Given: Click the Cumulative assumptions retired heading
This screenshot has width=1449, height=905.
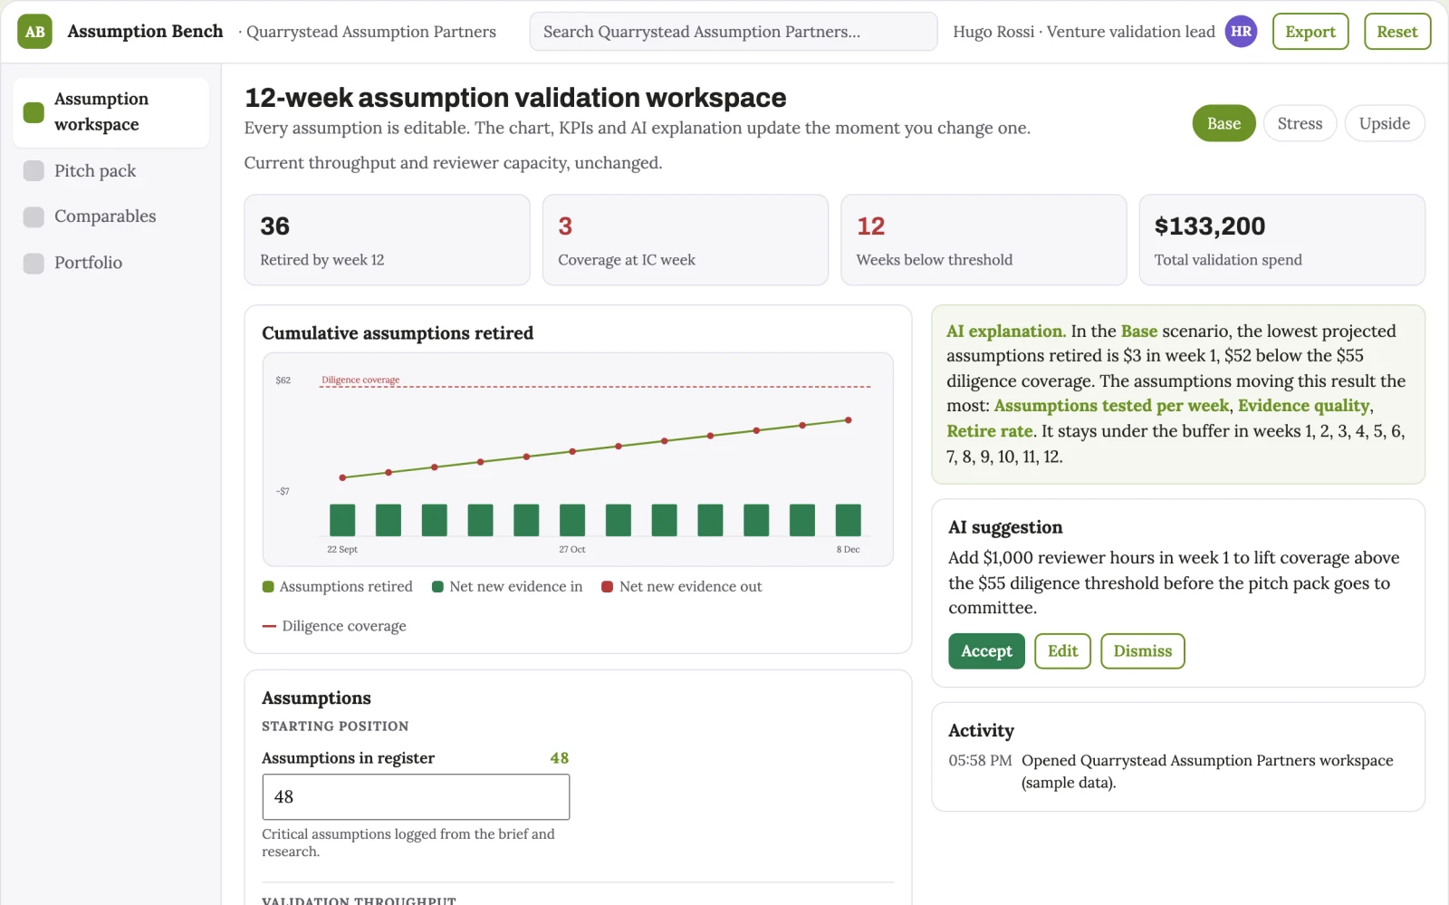Looking at the screenshot, I should click(398, 333).
